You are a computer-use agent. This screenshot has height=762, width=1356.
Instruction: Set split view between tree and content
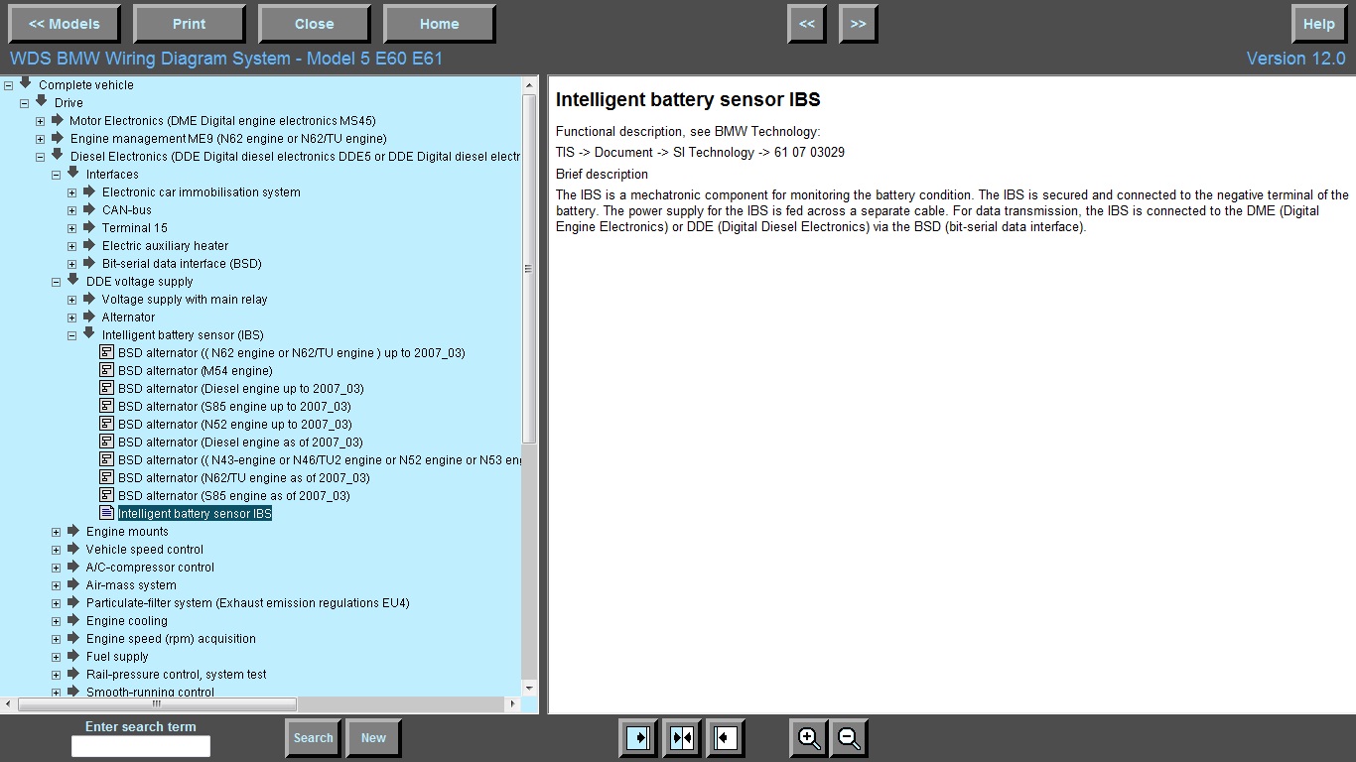point(682,738)
